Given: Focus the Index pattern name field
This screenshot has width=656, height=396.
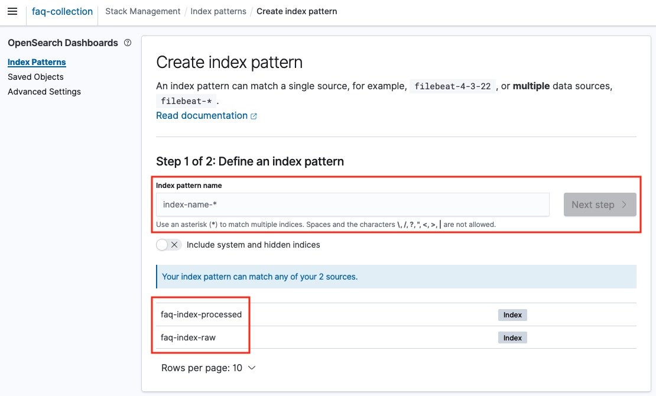Looking at the screenshot, I should [353, 205].
